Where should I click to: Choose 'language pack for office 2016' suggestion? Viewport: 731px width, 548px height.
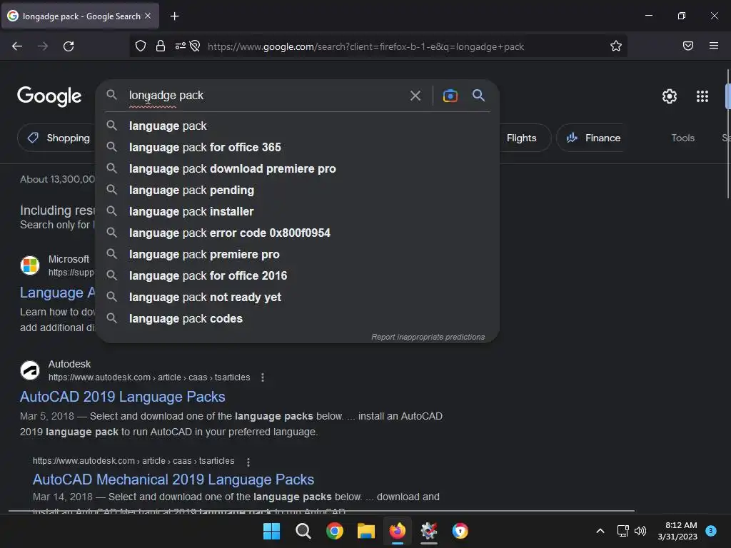click(x=297, y=276)
